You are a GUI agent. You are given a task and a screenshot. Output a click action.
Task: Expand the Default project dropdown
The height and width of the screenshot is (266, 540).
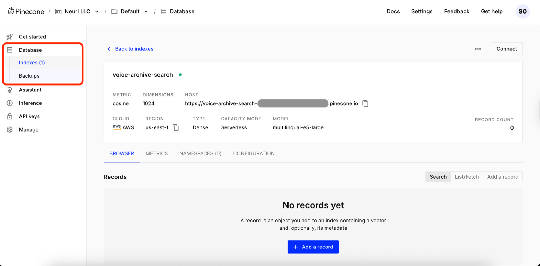click(x=146, y=12)
